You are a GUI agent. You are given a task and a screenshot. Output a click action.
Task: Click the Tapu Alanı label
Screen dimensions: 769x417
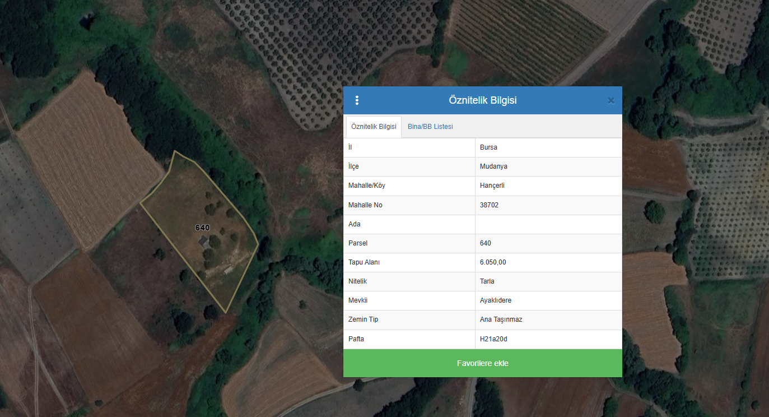click(364, 262)
